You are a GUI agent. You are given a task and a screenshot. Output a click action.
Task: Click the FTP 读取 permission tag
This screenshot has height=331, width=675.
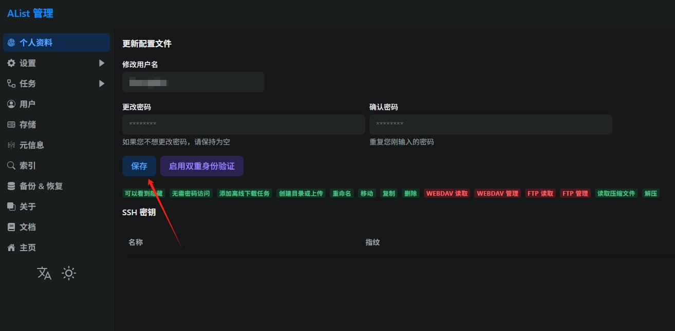540,194
